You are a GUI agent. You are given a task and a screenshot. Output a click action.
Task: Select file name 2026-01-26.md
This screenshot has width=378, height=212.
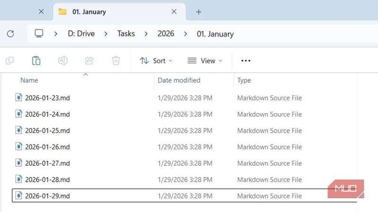(x=48, y=147)
